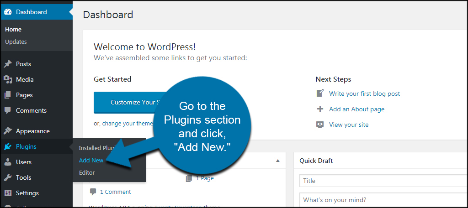Select Add New in Plugins submenu

pyautogui.click(x=91, y=160)
